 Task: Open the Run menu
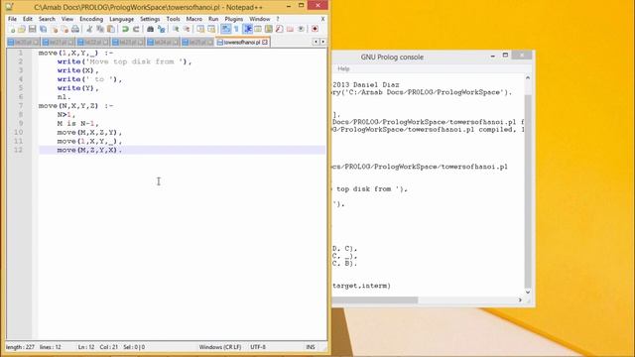point(213,19)
